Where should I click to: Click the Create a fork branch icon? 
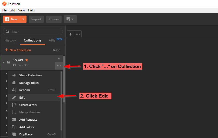coord(14,105)
